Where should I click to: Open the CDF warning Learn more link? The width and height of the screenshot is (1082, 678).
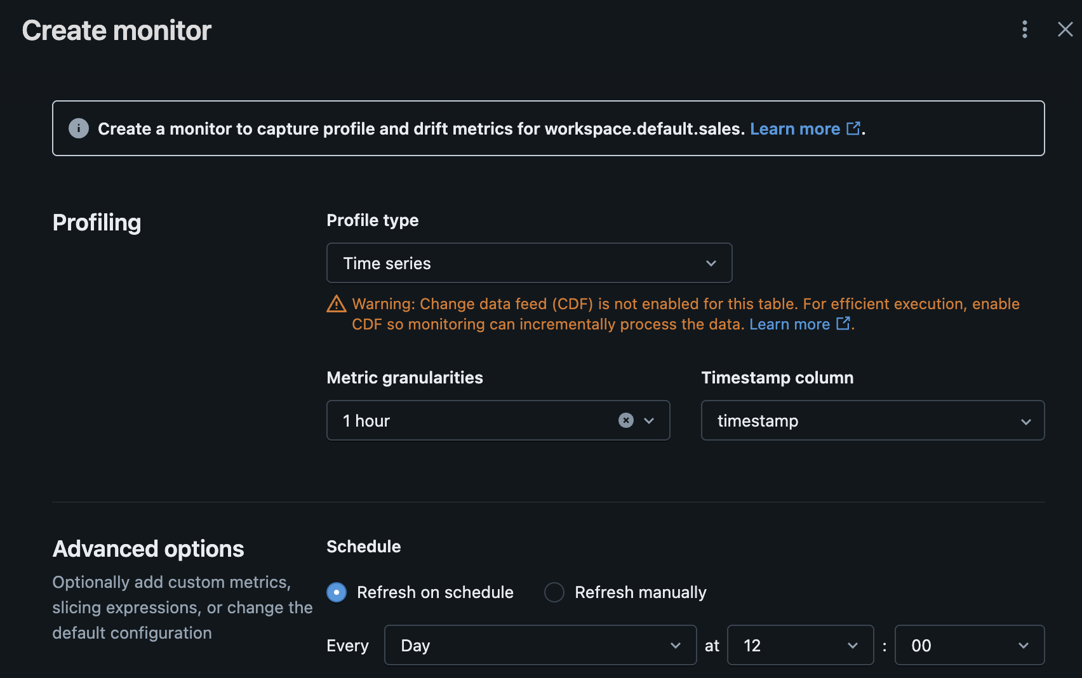(x=789, y=324)
